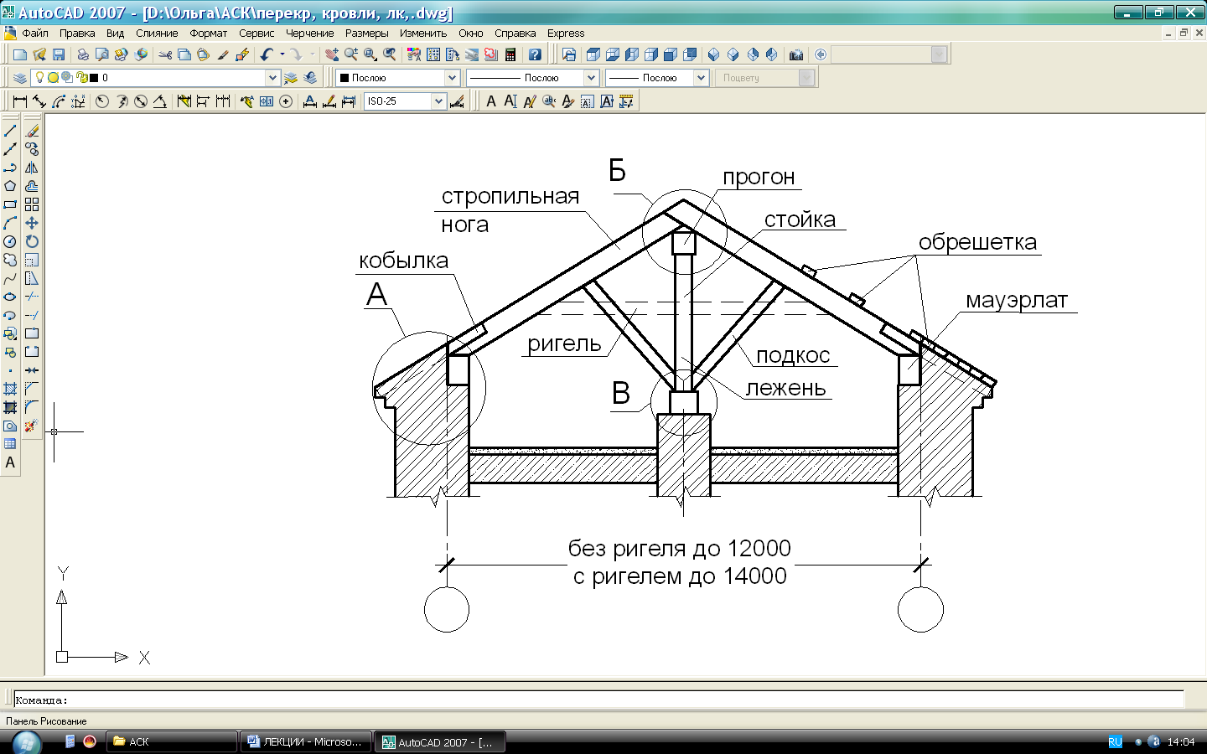The width and height of the screenshot is (1207, 754).
Task: Select the Line draw tool
Action: tap(10, 131)
